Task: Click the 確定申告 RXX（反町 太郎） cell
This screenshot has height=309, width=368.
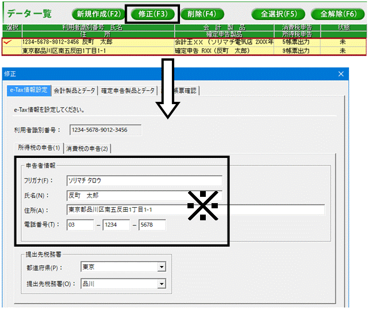Action: coord(224,51)
